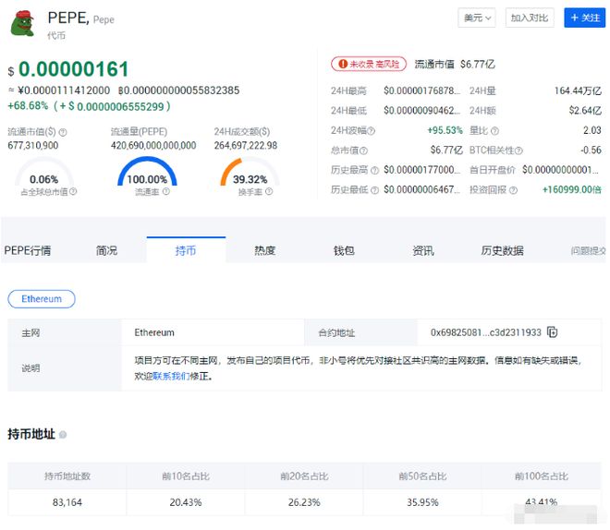
Task: Click the 未收录 高风险 warning badge
Action: [x=369, y=64]
